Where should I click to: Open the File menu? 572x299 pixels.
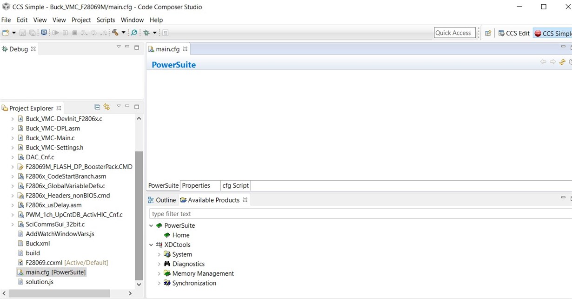(x=6, y=20)
